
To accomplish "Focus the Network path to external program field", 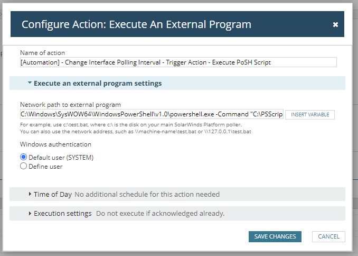I will click(x=152, y=114).
